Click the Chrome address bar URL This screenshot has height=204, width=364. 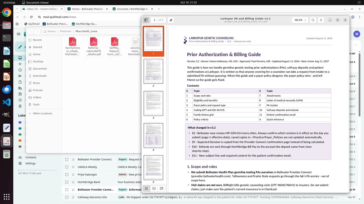(x=60, y=17)
